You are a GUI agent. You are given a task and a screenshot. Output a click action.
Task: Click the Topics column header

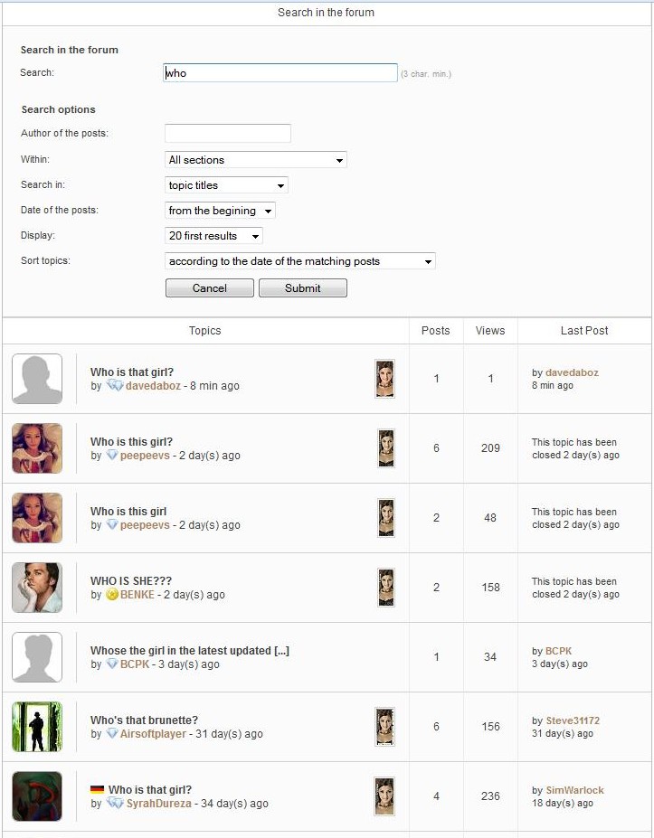click(x=204, y=330)
